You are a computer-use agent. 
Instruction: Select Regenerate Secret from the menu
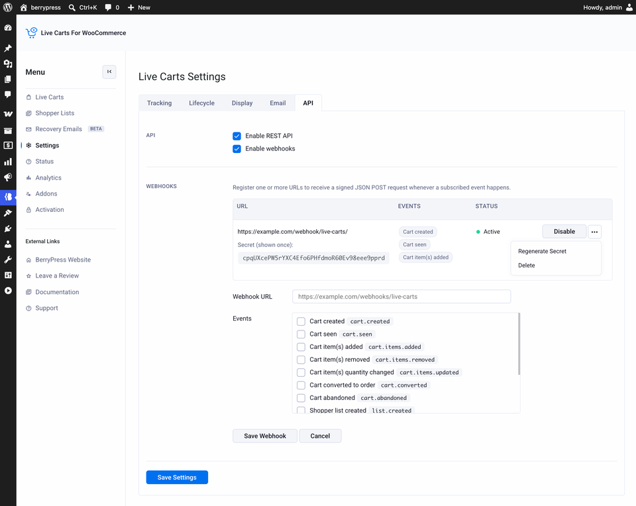(x=542, y=251)
